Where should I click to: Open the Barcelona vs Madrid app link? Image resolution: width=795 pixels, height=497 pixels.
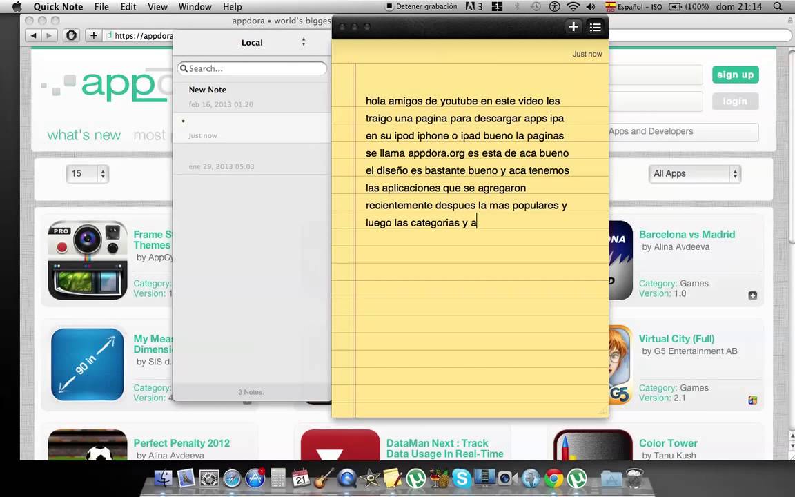[687, 234]
